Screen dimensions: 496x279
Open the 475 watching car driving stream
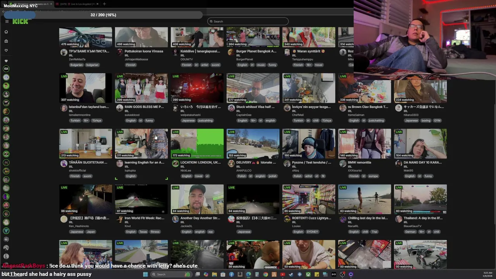pos(86,37)
